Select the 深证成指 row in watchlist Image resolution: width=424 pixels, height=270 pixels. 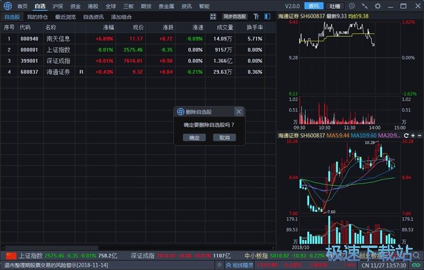point(138,61)
